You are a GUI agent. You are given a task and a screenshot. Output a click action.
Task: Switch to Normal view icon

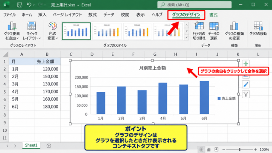[201, 150]
